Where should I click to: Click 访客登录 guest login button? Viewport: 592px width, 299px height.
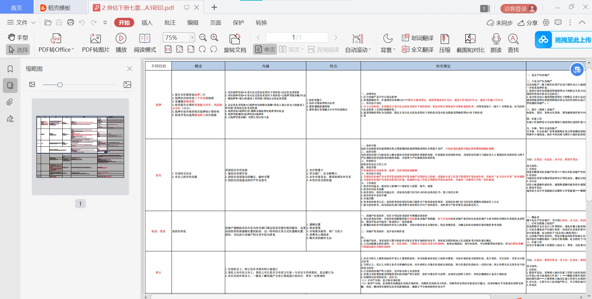(519, 9)
